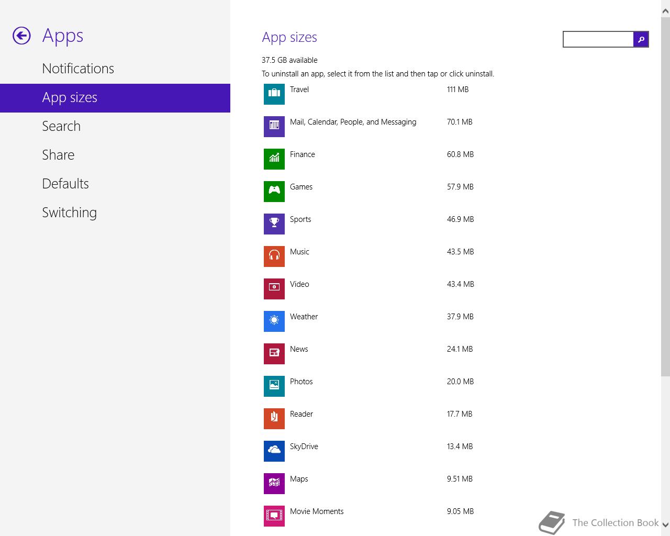Click the search magnifier button
This screenshot has height=536, width=670.
click(x=641, y=39)
